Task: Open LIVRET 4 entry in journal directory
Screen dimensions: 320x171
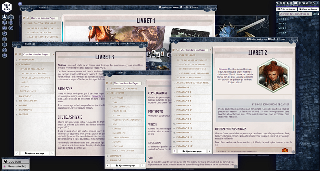Action: (x=282, y=33)
